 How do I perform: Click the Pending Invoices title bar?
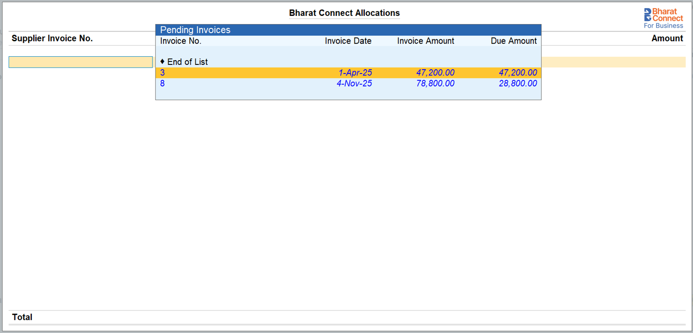tap(348, 30)
